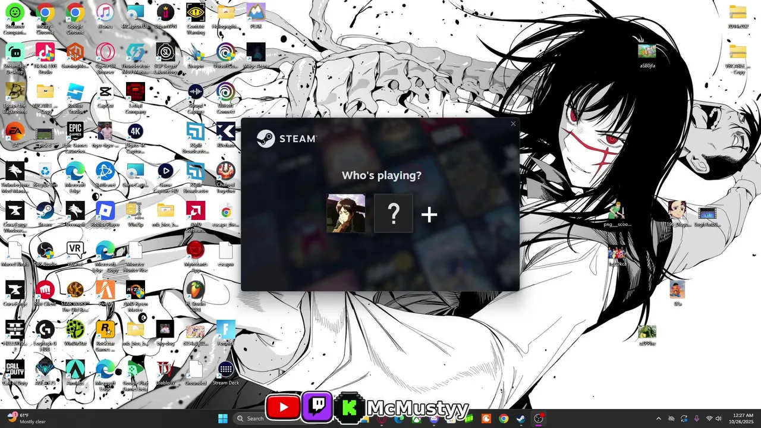This screenshot has height=428, width=761.
Task: Open Battle.net desktop shortcut
Action: click(x=105, y=175)
